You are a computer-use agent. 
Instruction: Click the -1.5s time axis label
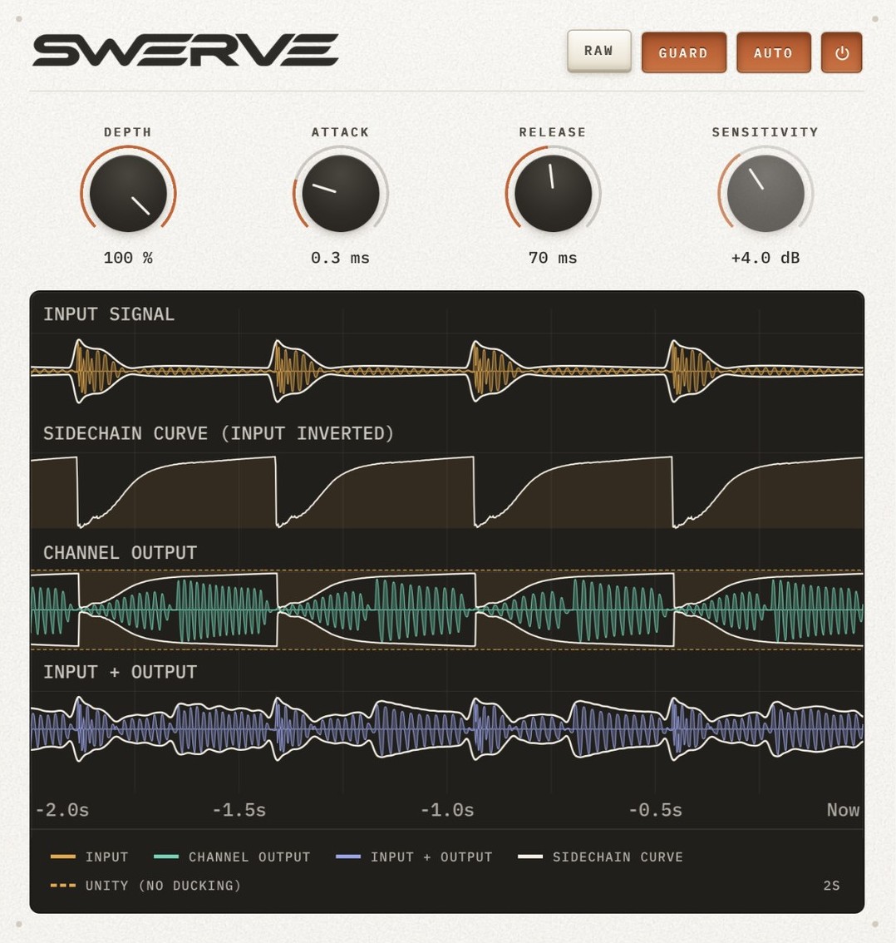point(239,810)
